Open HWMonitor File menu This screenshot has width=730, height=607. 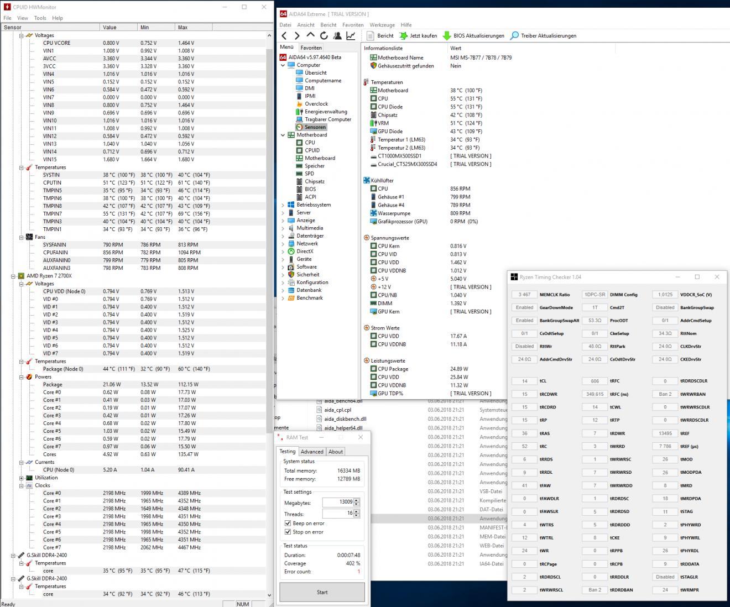click(7, 18)
